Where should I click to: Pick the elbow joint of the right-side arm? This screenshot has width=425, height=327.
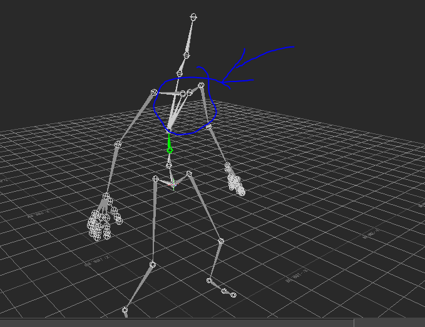[x=208, y=127]
